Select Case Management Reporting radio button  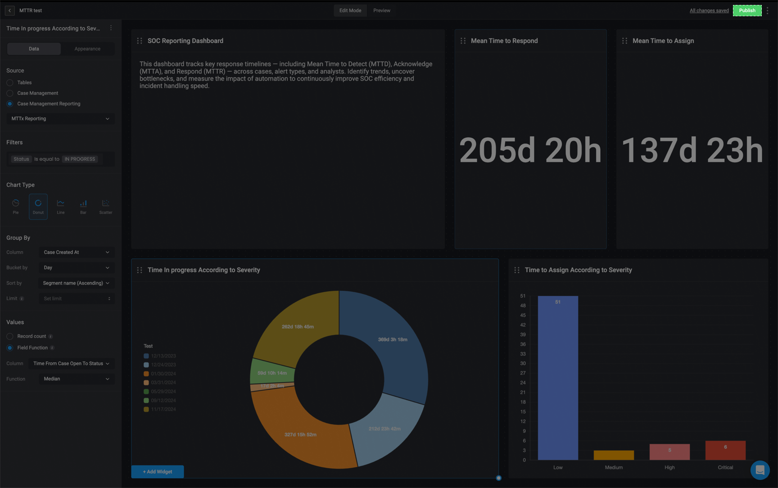click(10, 104)
